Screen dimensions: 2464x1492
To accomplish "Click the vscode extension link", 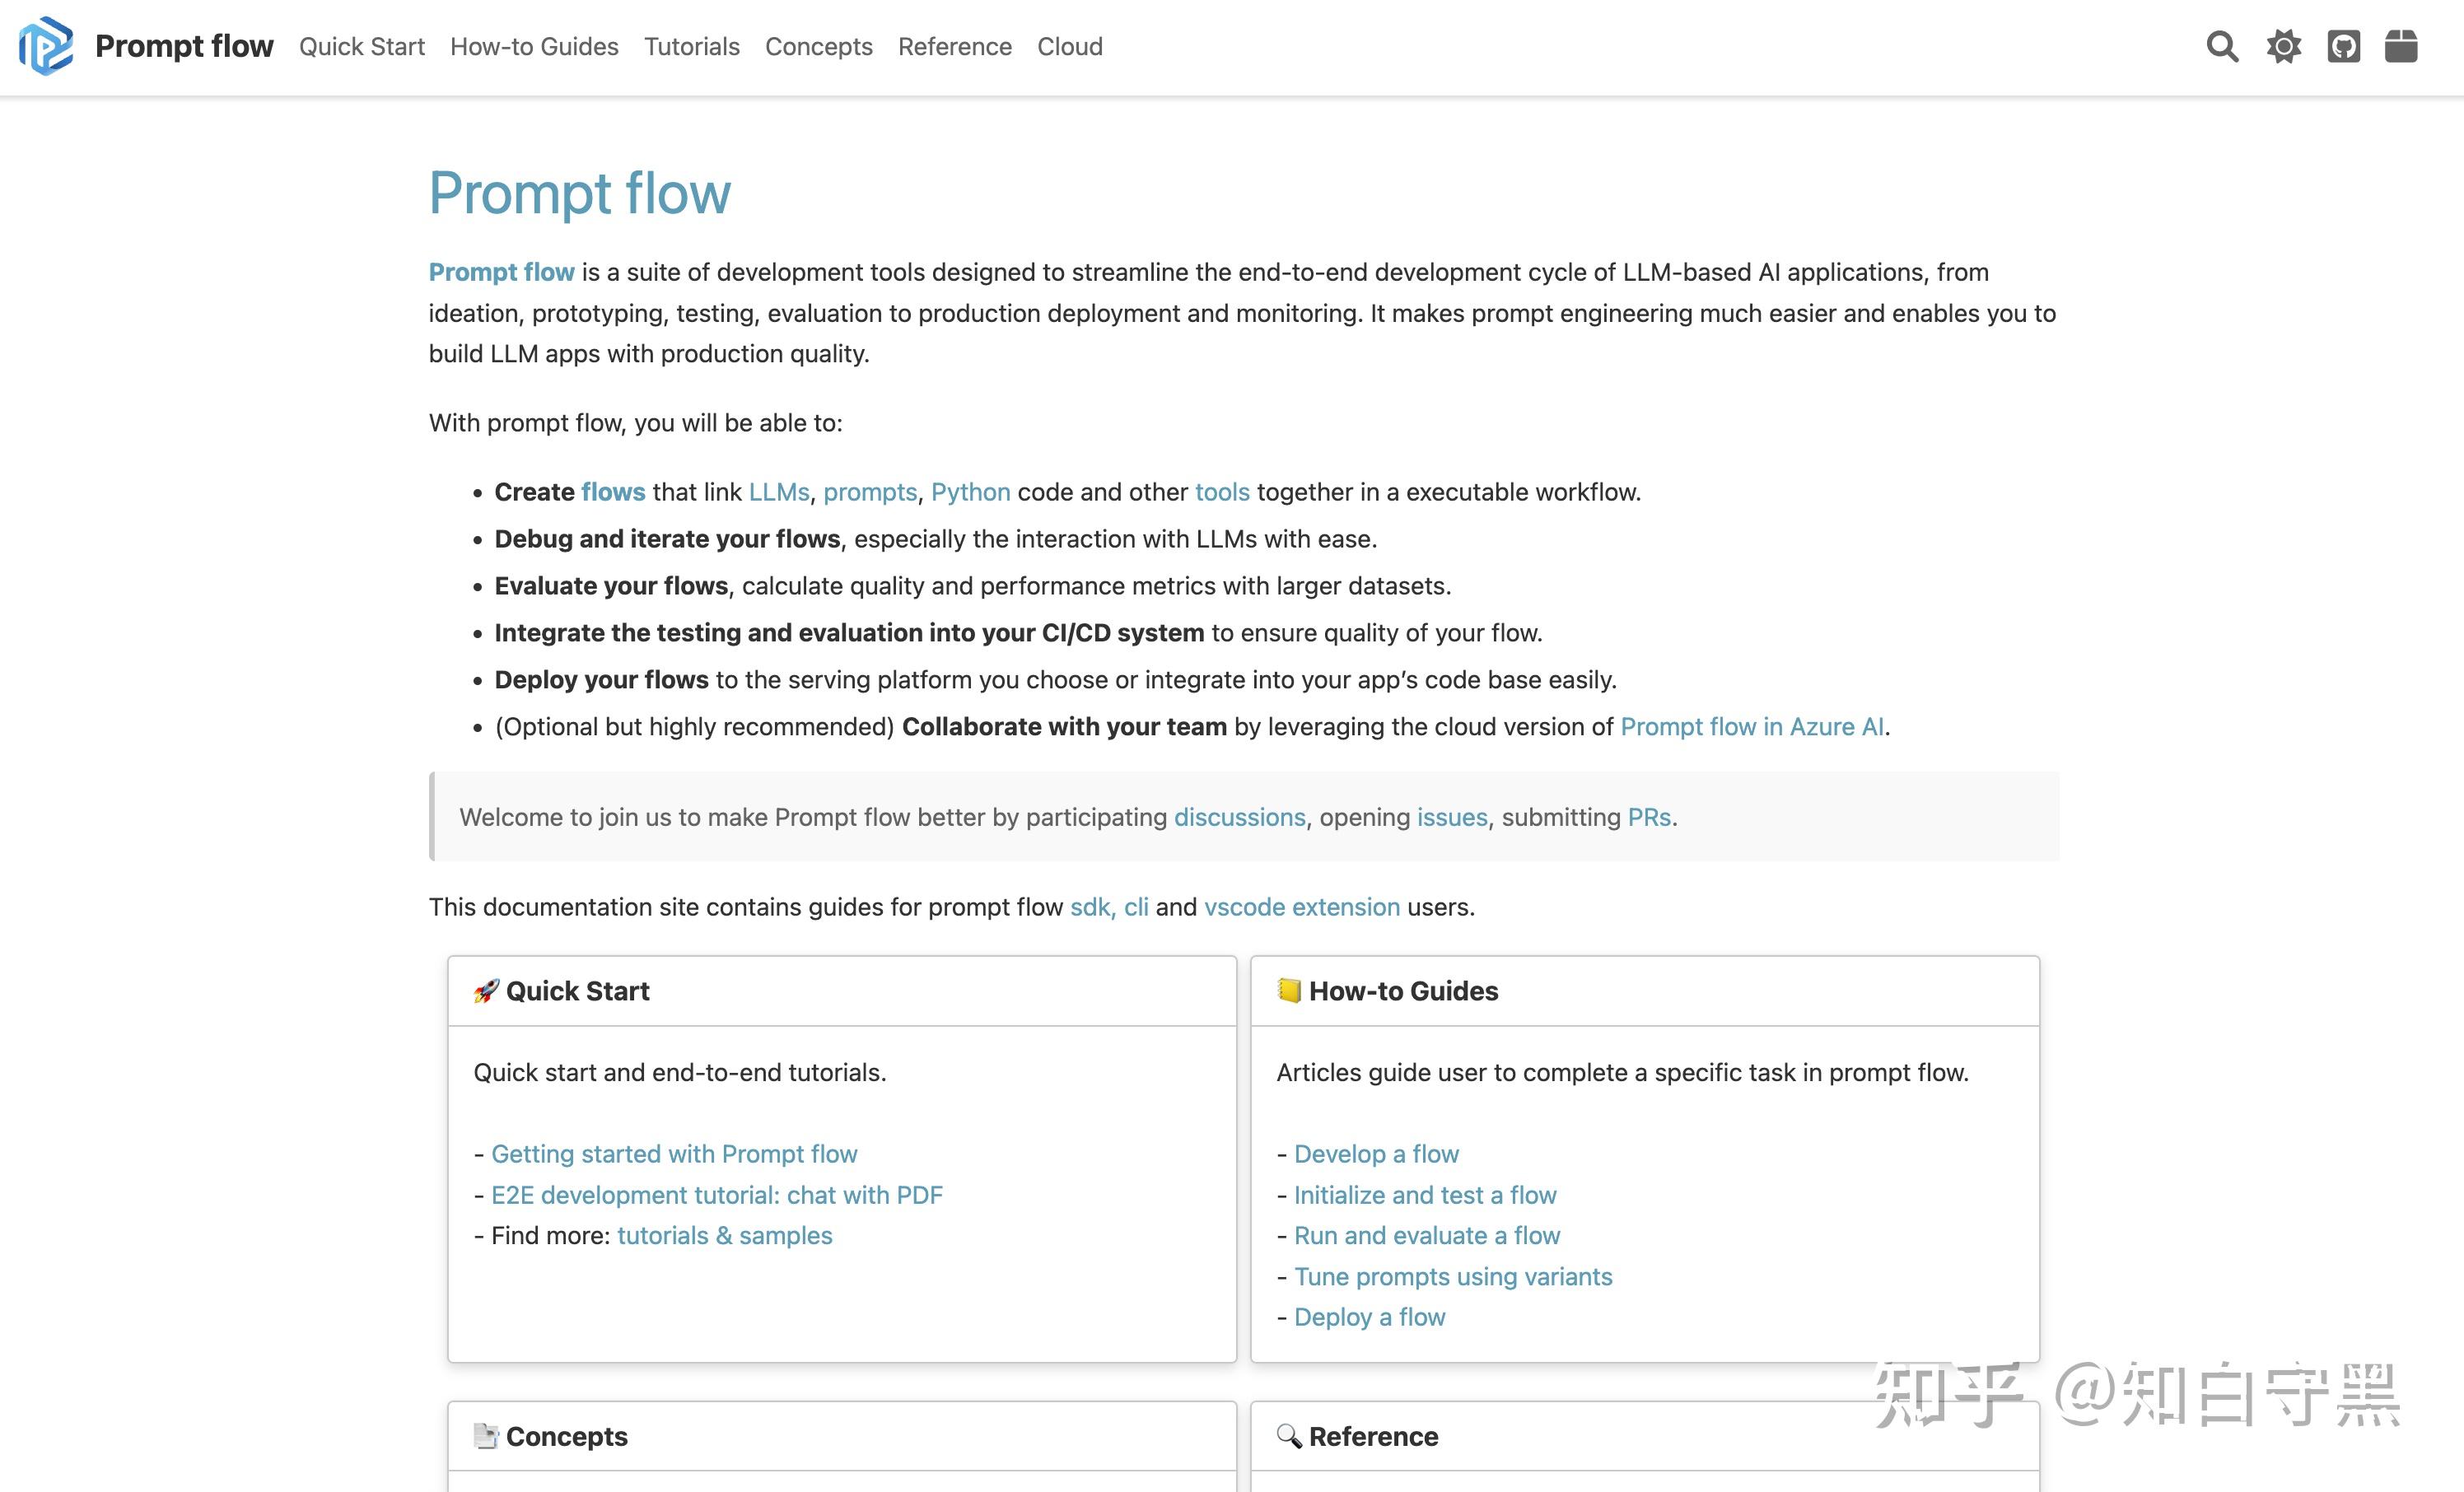I will click(1301, 907).
